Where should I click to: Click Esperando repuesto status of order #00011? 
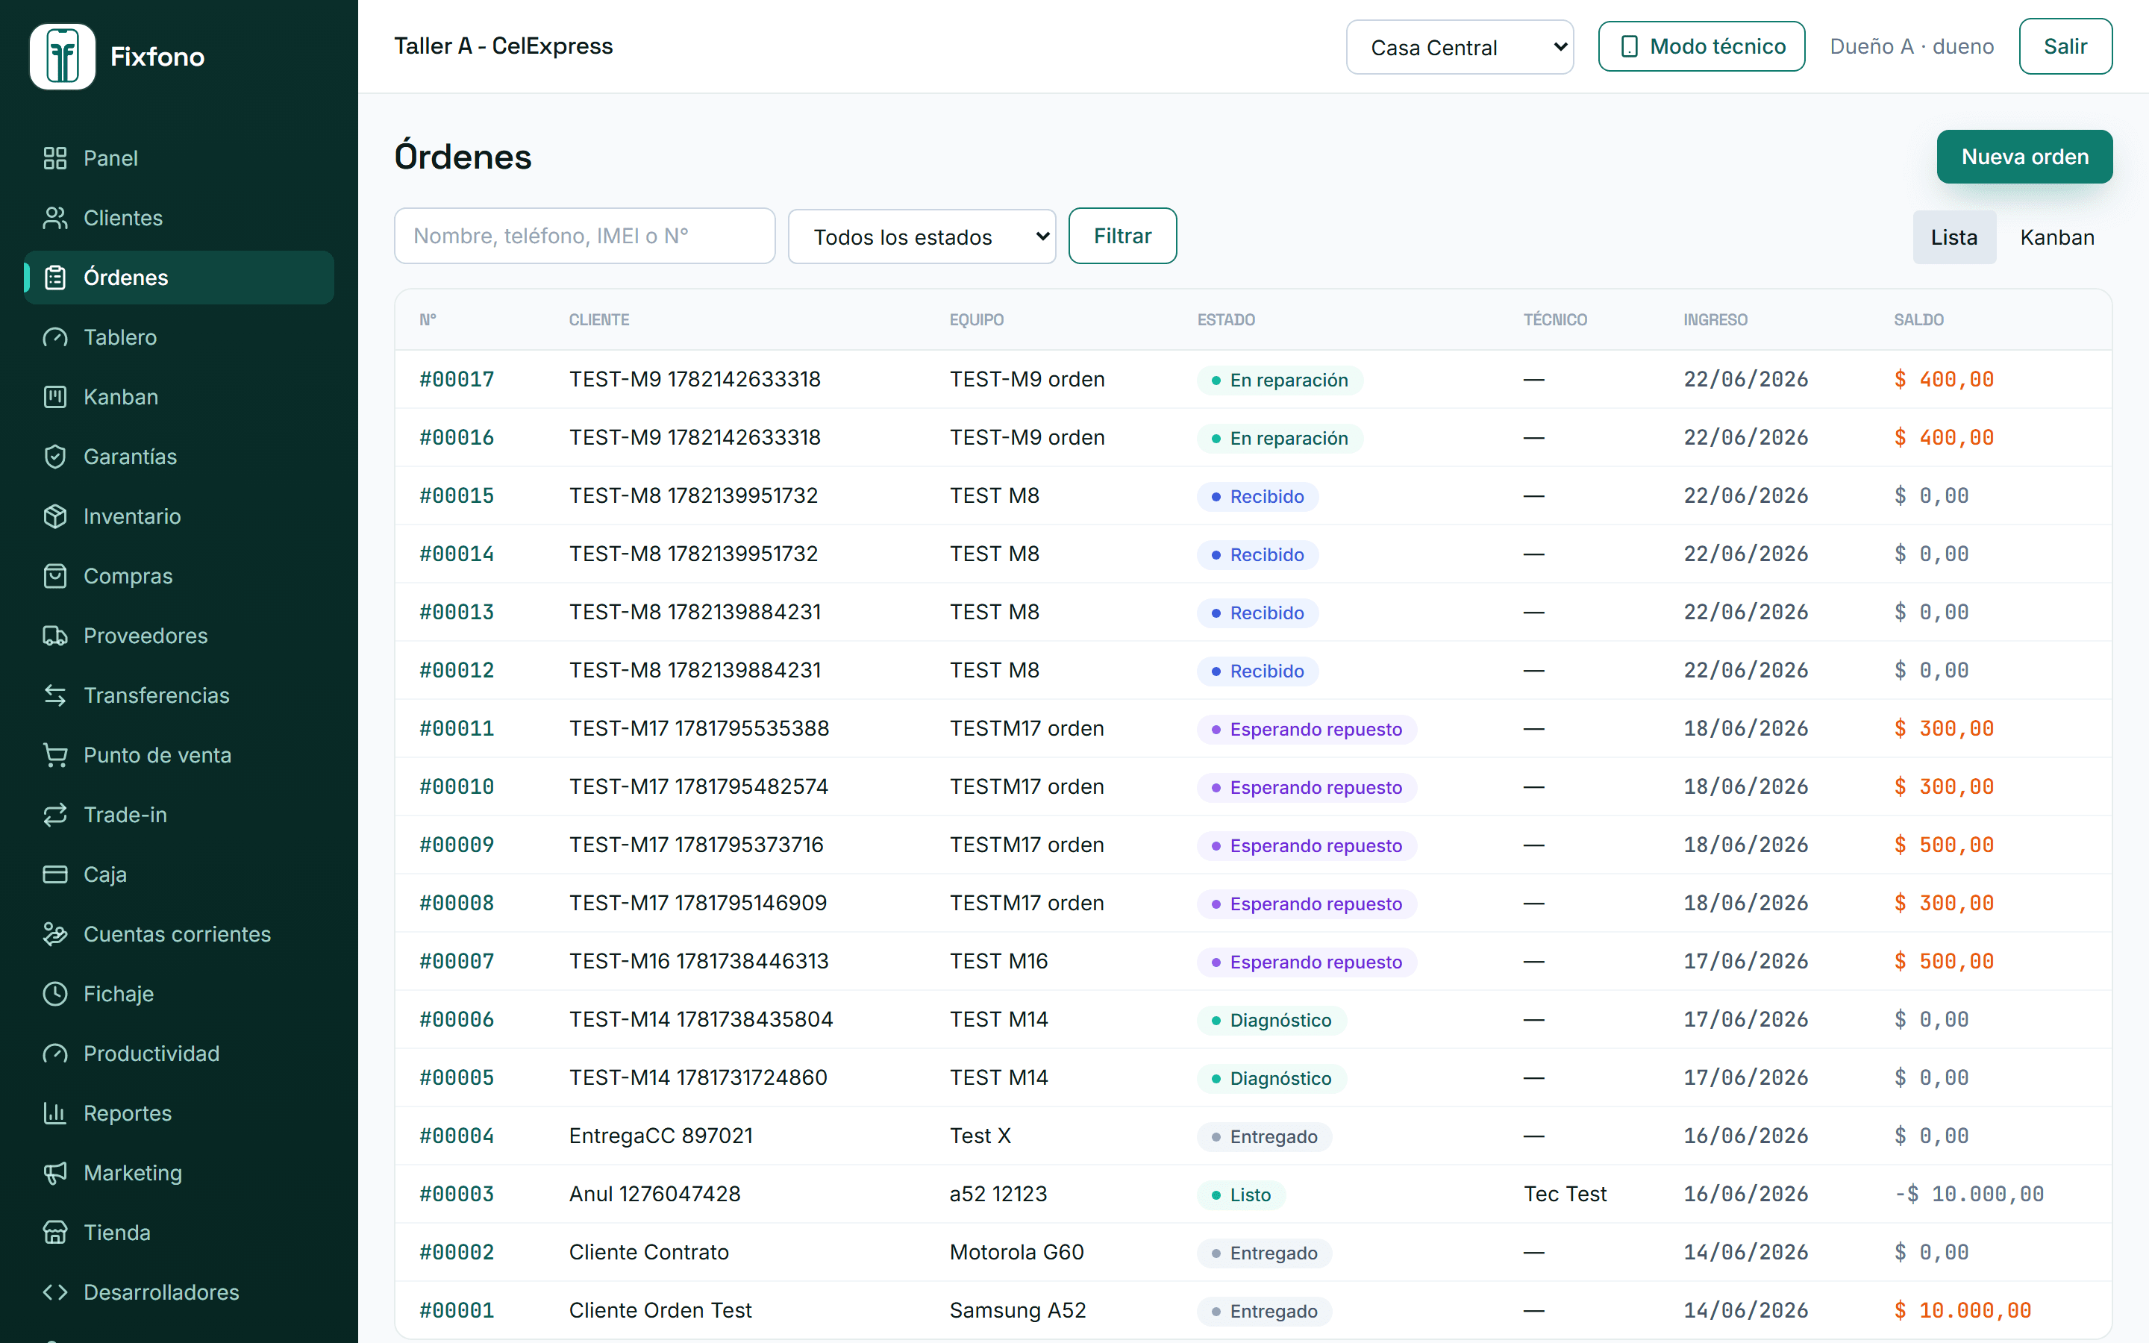[1307, 729]
